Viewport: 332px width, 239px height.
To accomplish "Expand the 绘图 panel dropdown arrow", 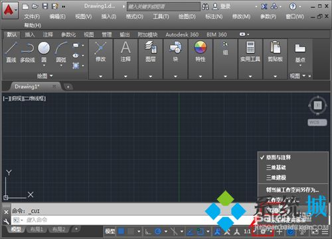I will [x=51, y=76].
